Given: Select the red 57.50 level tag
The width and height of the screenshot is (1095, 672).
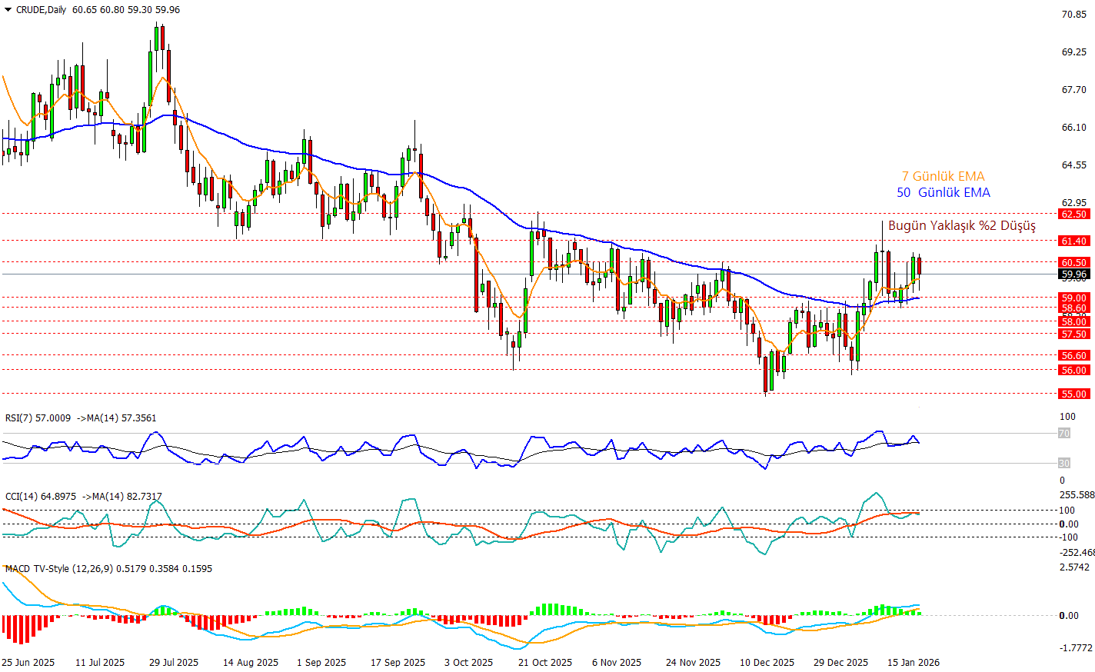Looking at the screenshot, I should 1073,334.
